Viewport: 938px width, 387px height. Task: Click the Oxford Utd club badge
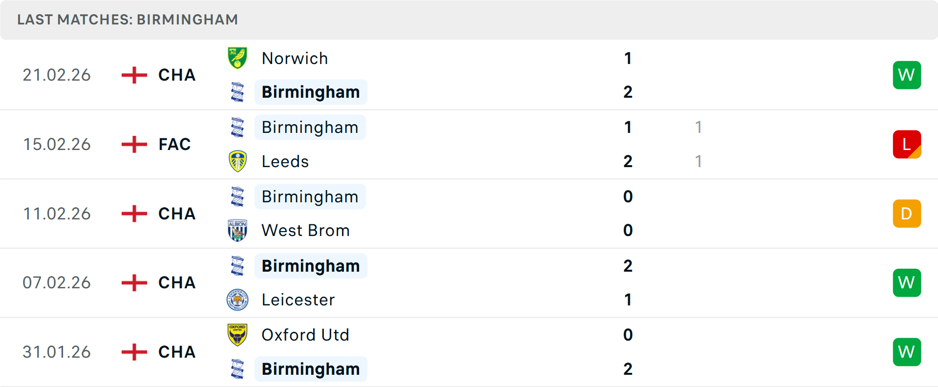point(237,335)
